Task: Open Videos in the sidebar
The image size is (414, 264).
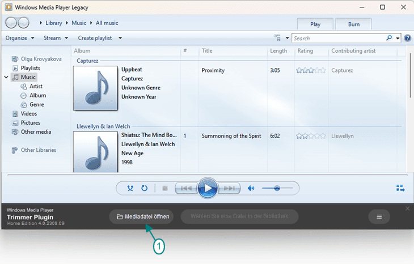Action: 24,114
